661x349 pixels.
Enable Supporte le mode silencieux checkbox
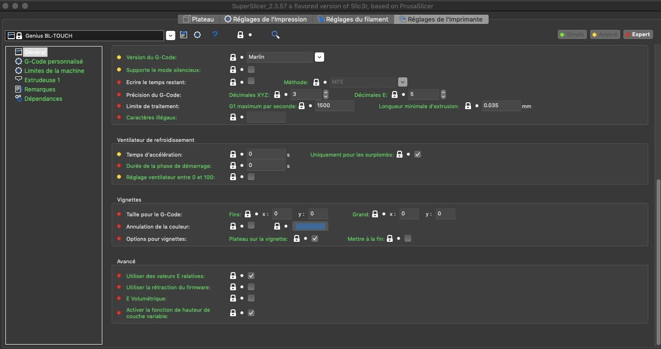click(x=251, y=70)
